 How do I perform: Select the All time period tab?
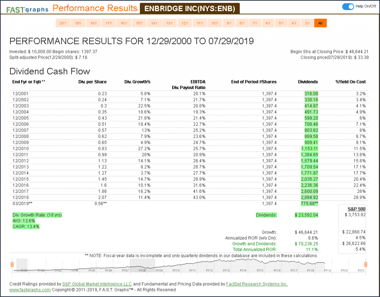pos(320,23)
